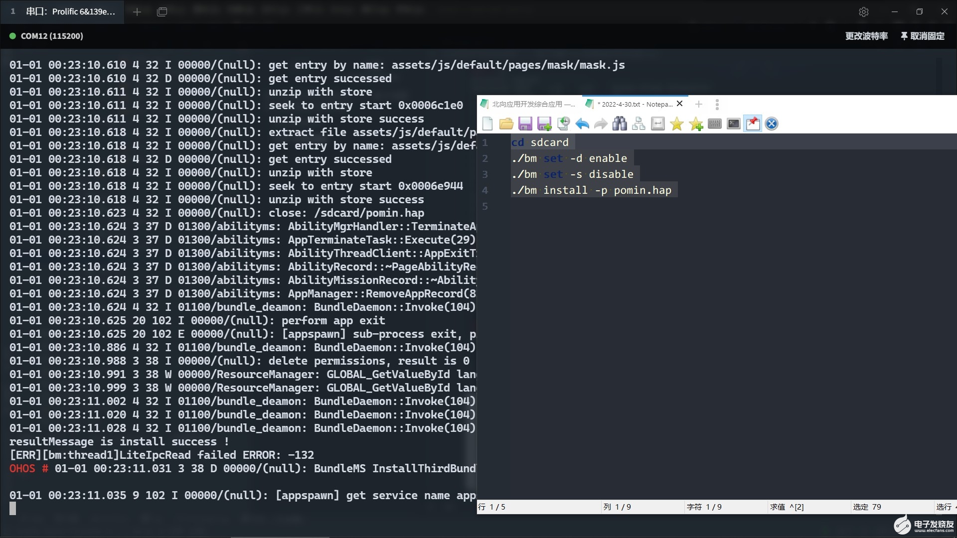Screen dimensions: 957x538
Task: Undo the last edit
Action: click(582, 124)
